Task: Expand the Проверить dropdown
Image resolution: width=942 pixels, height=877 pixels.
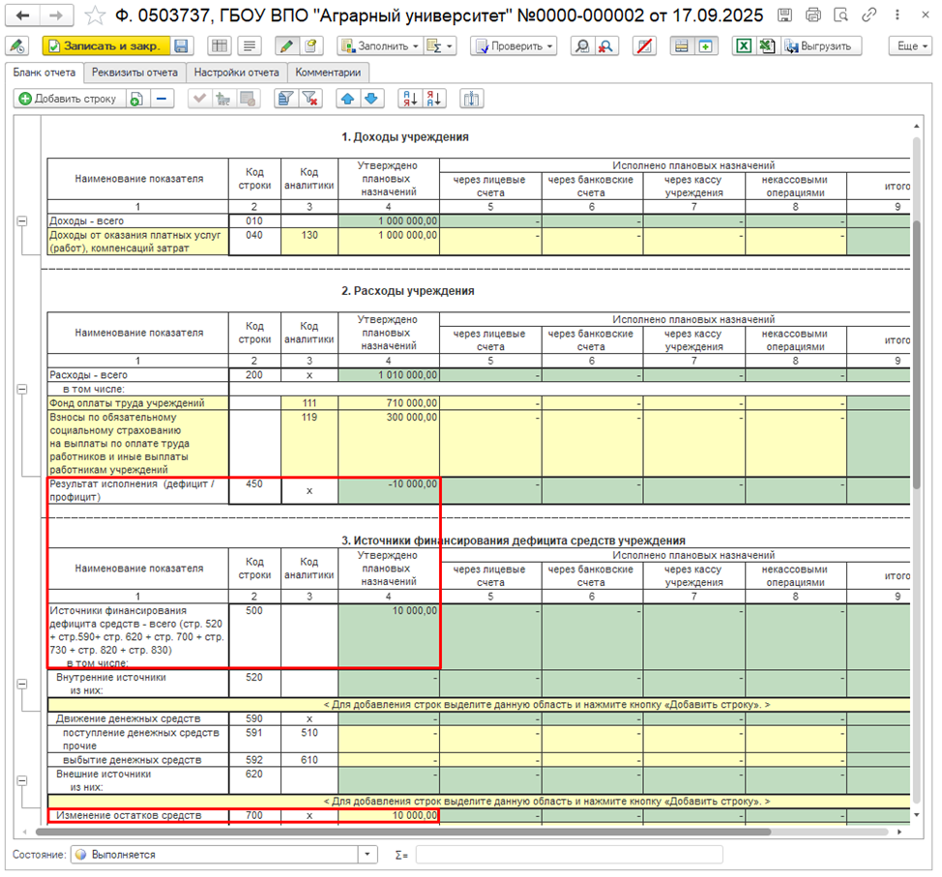Action: [514, 45]
